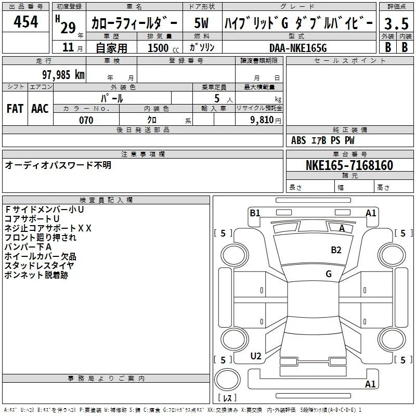Image resolution: width=416 pixels, height=416 pixels.
Task: Select inspector note Fサイドメンバー小U
Action: [44, 210]
